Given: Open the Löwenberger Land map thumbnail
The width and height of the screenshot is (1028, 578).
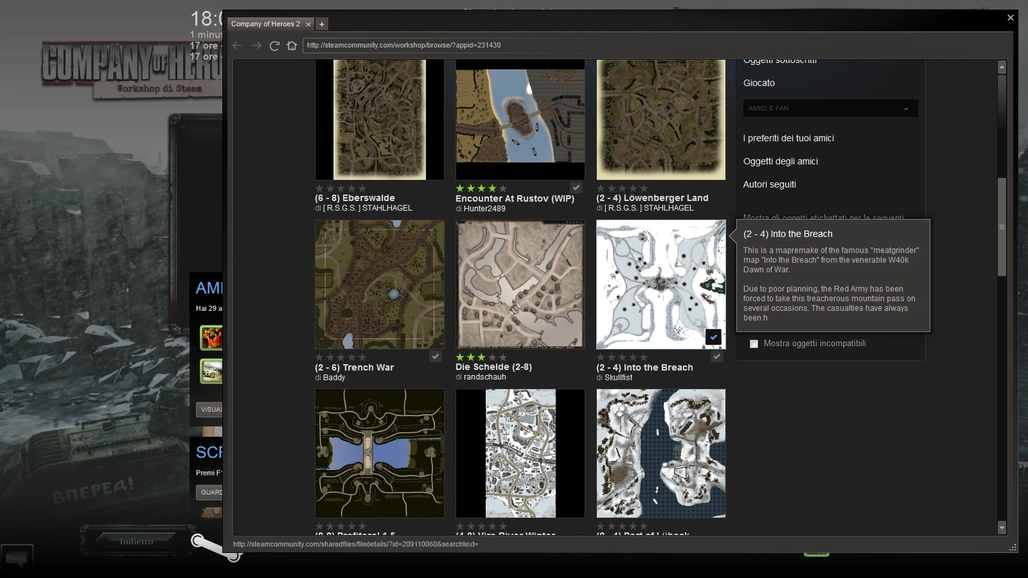Looking at the screenshot, I should click(x=661, y=119).
